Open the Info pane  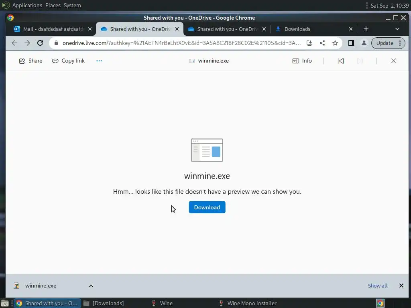click(x=302, y=61)
